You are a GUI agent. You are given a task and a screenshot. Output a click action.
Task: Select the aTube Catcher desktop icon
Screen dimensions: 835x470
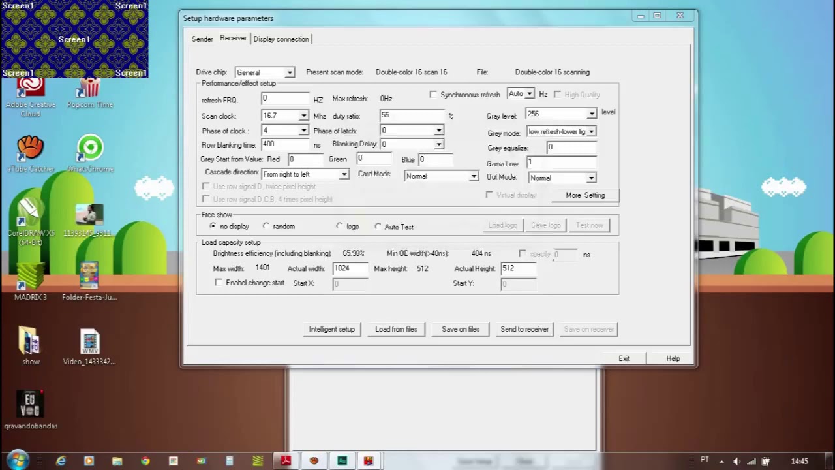(31, 154)
